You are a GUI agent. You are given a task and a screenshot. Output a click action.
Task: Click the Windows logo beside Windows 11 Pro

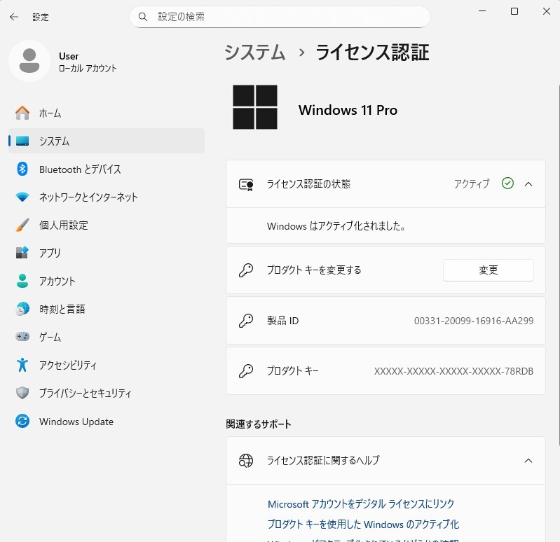[x=255, y=107]
